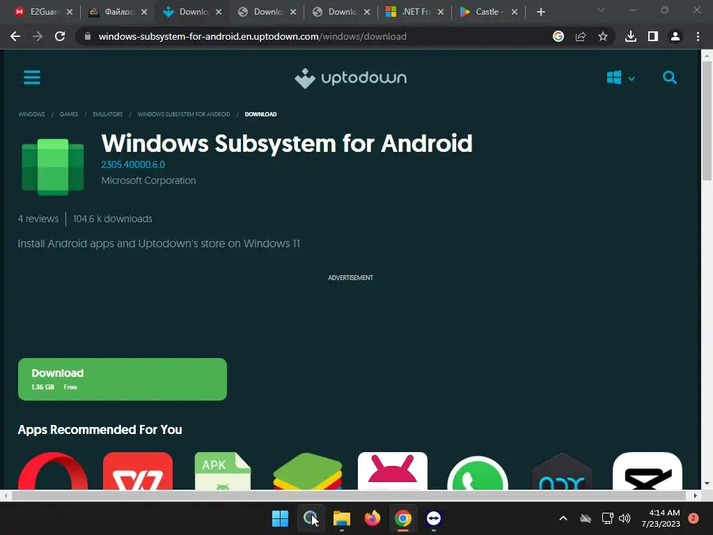Open the Uptodown hamburger menu

coord(32,77)
